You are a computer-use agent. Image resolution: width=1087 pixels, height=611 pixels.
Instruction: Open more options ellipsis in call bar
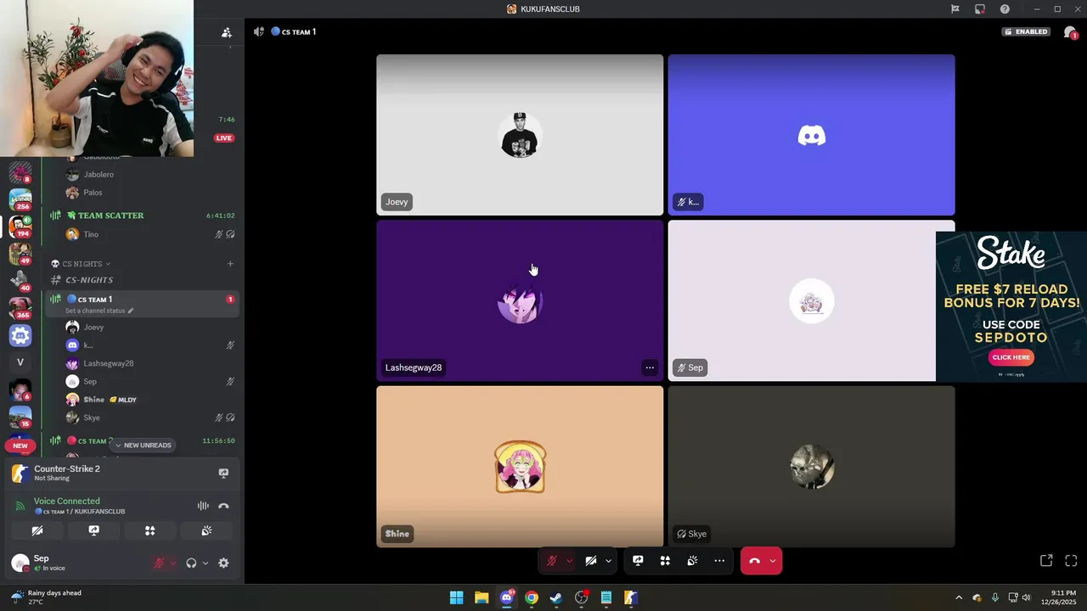point(719,561)
